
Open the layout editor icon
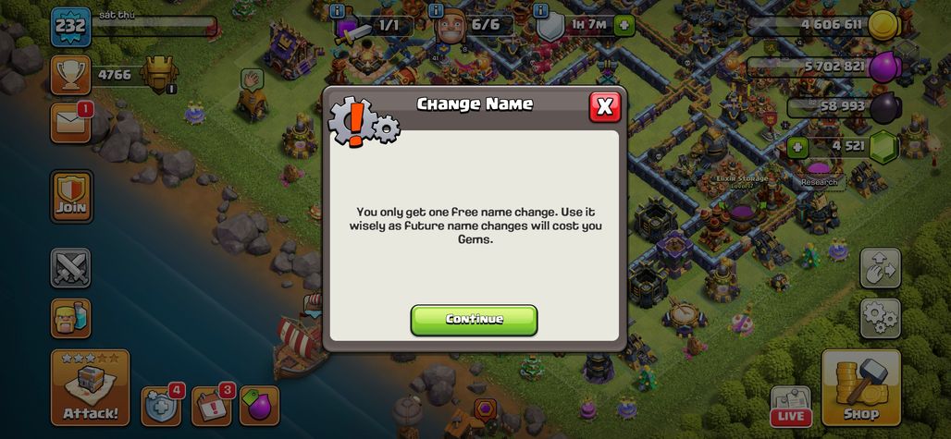pos(880,268)
